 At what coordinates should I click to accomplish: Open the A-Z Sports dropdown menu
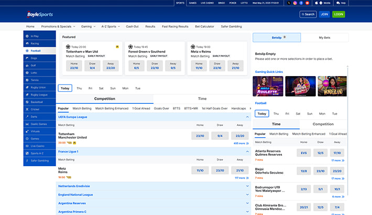[111, 26]
